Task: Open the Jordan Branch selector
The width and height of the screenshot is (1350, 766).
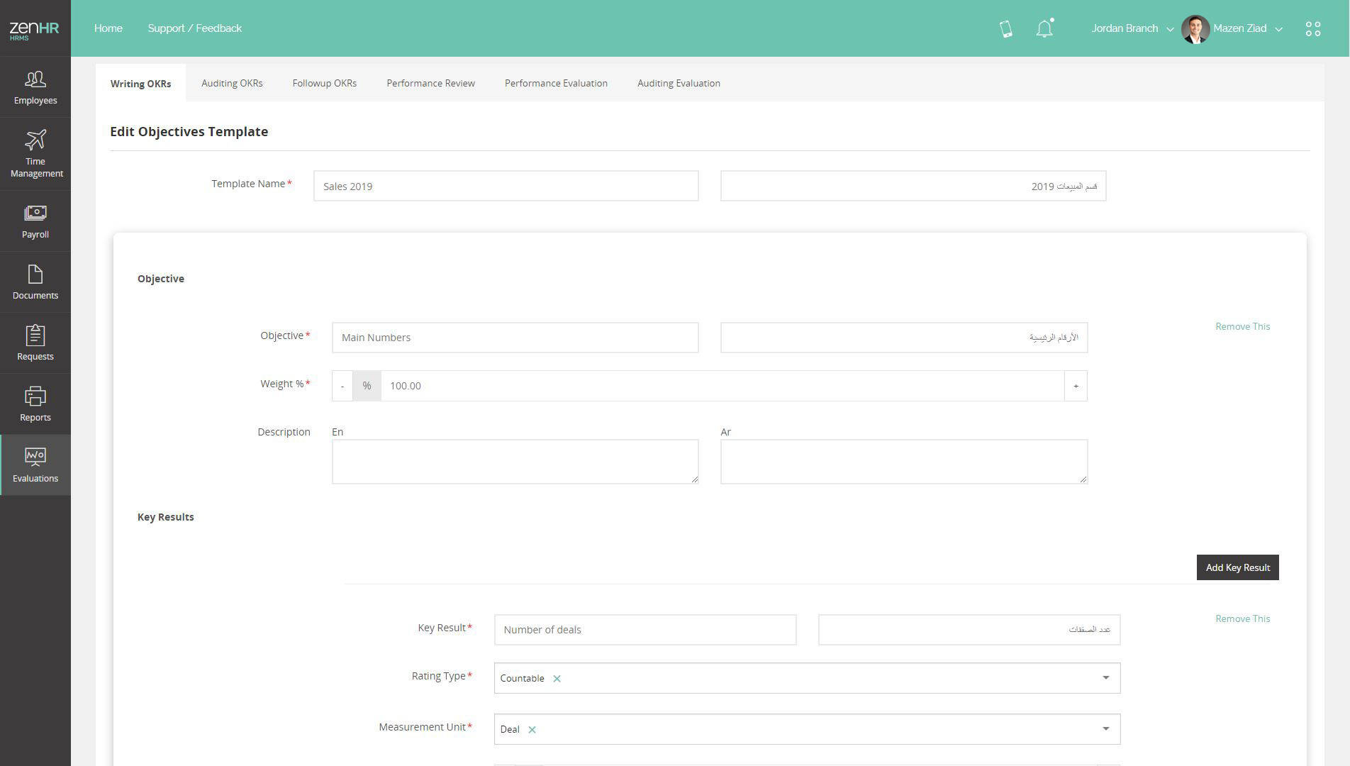Action: 1132,28
